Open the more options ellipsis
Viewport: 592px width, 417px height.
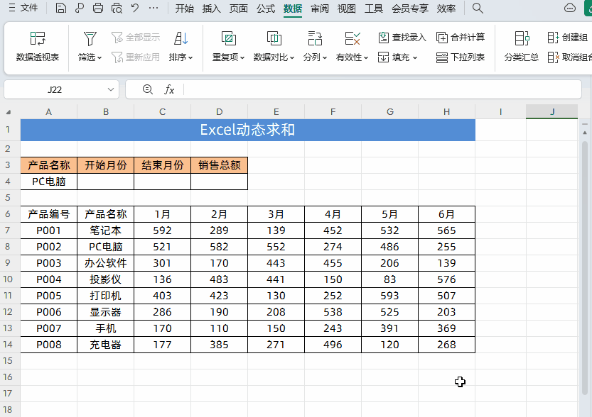point(154,8)
